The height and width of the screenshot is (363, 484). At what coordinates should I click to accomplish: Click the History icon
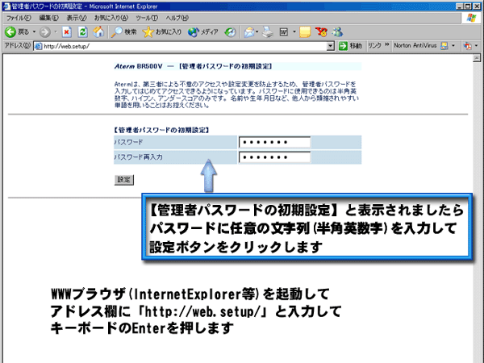[x=230, y=31]
